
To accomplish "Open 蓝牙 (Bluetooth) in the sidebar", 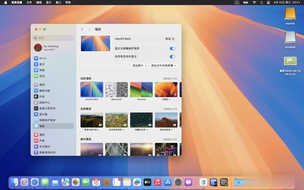I will [54, 64].
